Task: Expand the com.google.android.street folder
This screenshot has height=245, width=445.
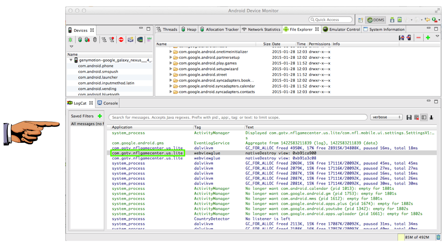Action: (x=171, y=74)
